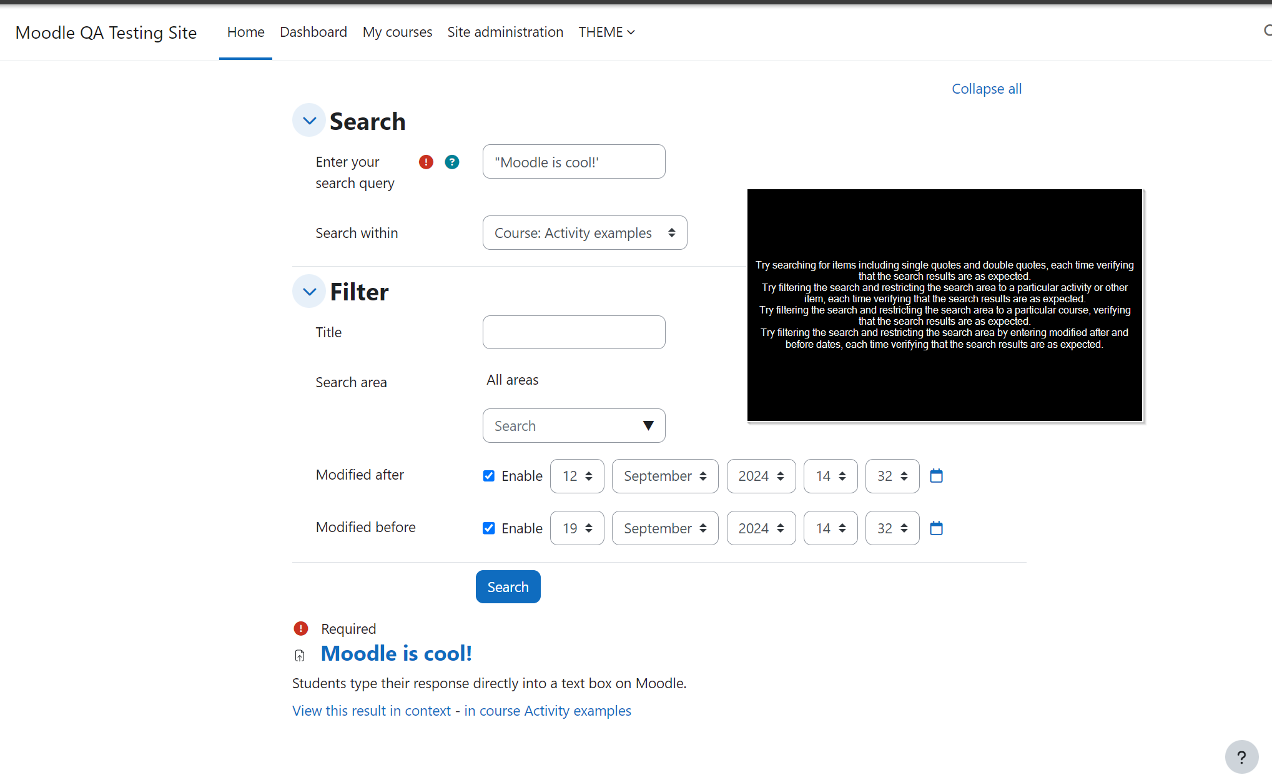Open the floating help question mark button
Image resolution: width=1272 pixels, height=775 pixels.
pos(1241,757)
